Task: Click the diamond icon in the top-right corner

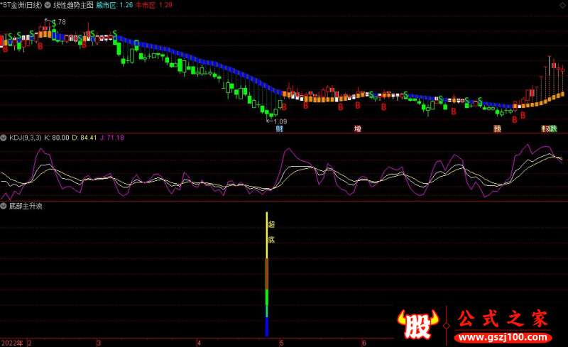Action: 562,5
